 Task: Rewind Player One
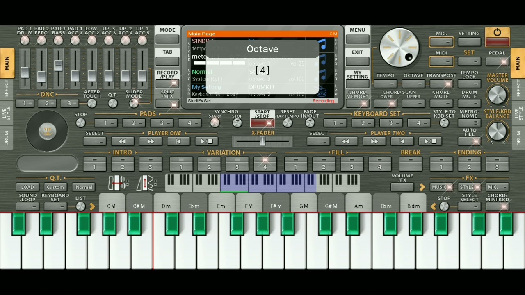coord(122,141)
